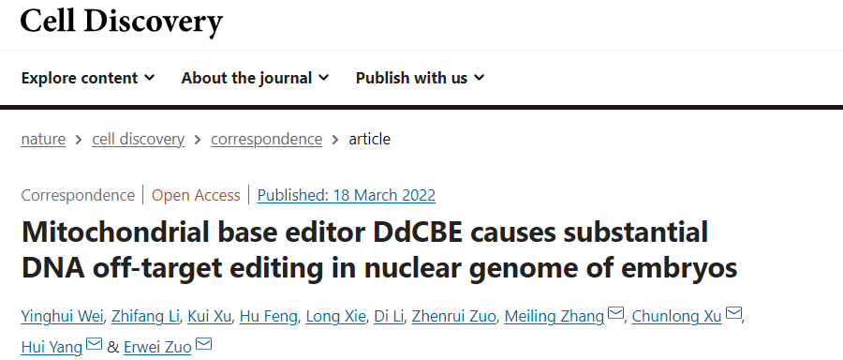This screenshot has height=360, width=843.
Task: Select author Kui Xu link
Action: click(x=209, y=317)
